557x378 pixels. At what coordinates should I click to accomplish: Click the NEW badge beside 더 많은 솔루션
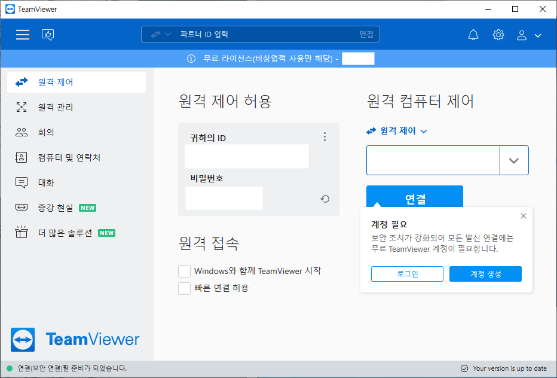tap(106, 233)
